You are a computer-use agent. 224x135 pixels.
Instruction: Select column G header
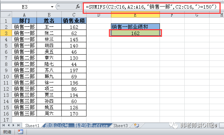coord(197,15)
